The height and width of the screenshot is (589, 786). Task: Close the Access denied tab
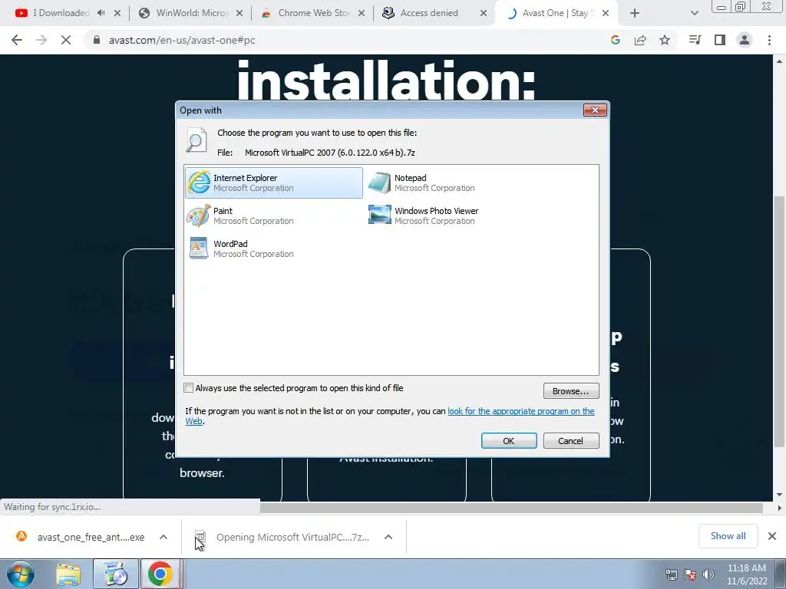[484, 13]
